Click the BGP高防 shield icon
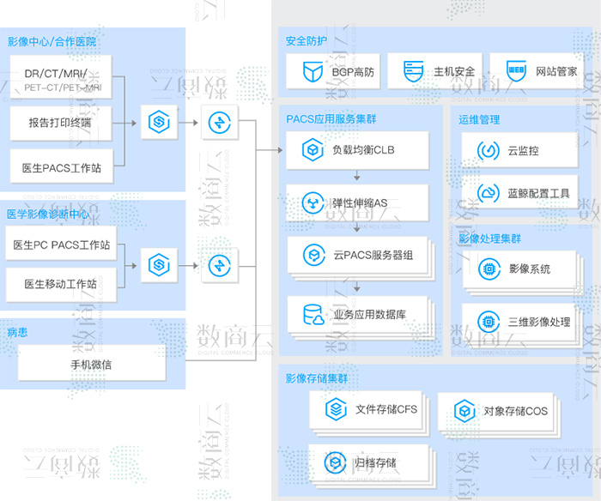This screenshot has height=501, width=601. (x=313, y=71)
